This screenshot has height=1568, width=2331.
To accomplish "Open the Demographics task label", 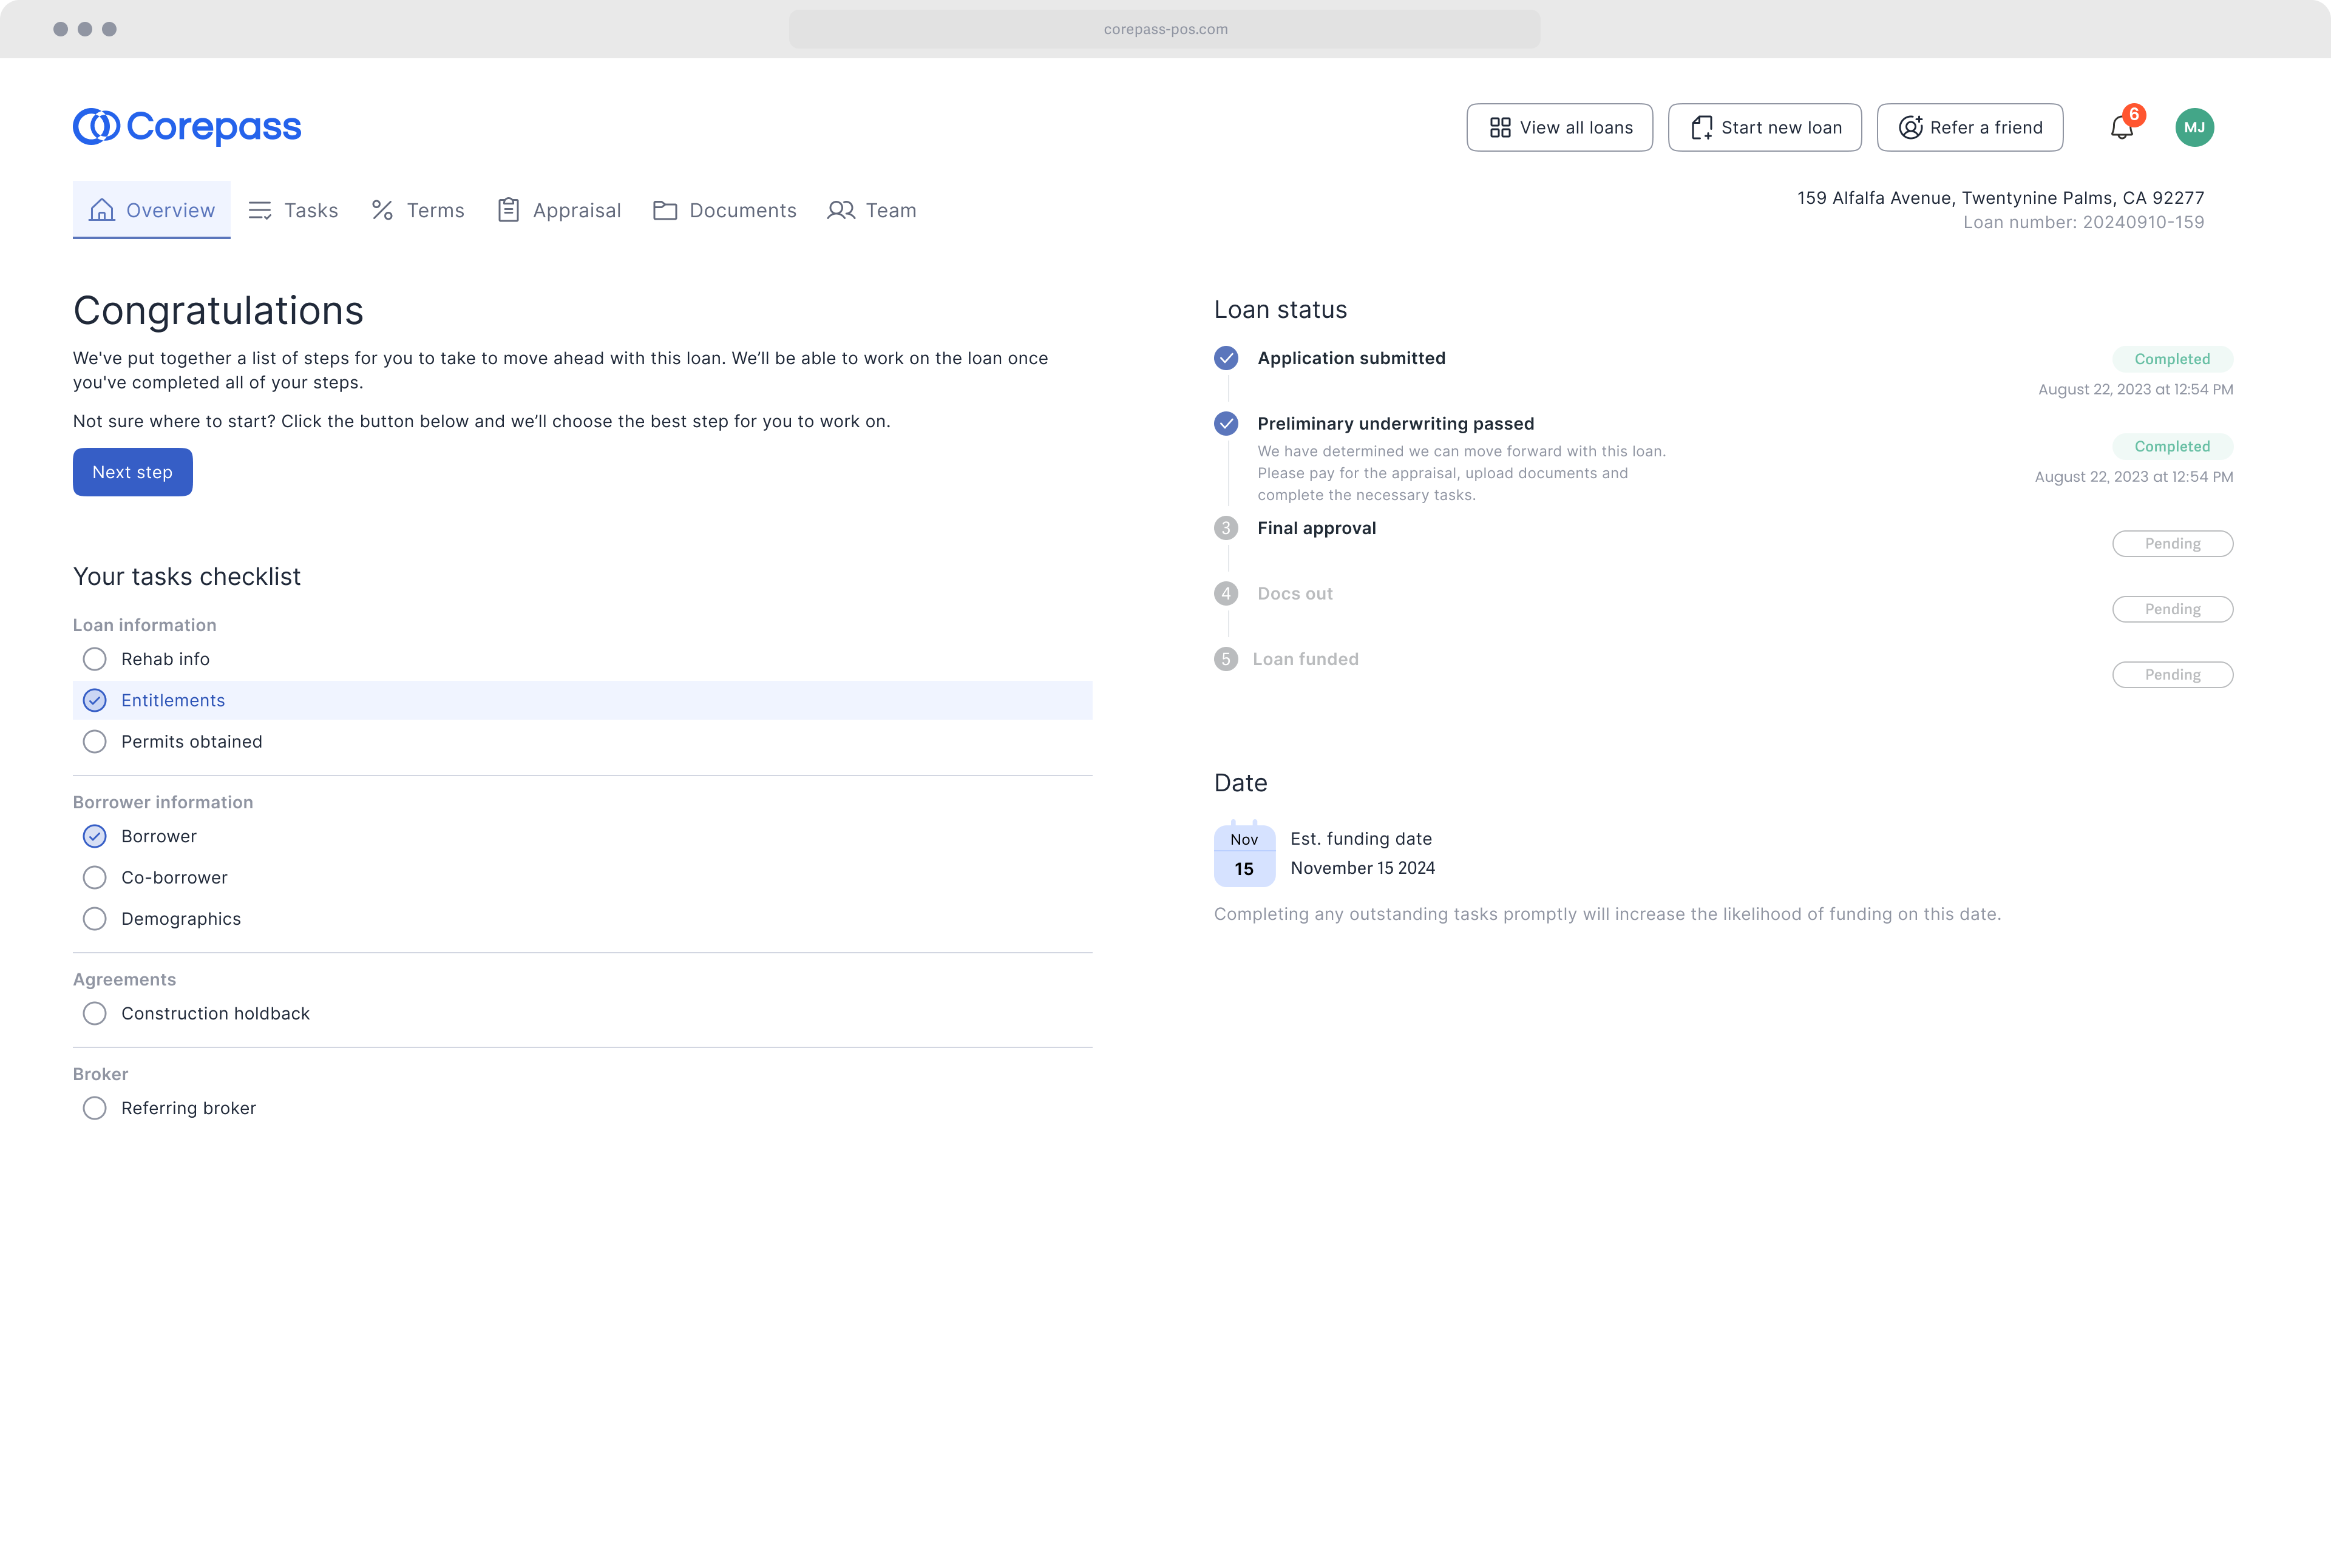I will [181, 919].
